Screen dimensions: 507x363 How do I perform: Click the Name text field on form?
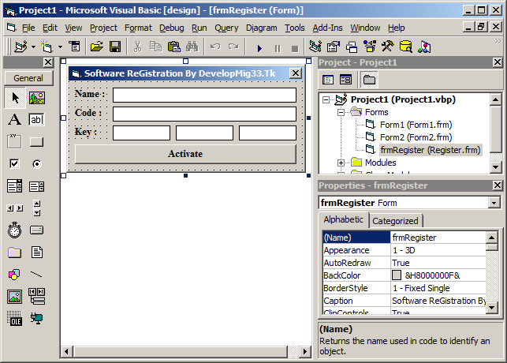(204, 95)
